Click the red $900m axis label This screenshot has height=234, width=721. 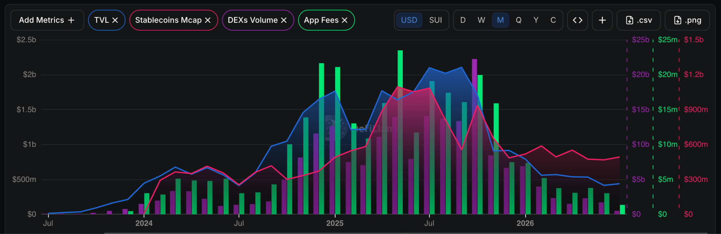tap(696, 109)
